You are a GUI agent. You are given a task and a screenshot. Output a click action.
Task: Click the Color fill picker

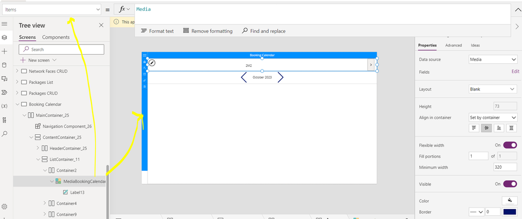point(509,201)
